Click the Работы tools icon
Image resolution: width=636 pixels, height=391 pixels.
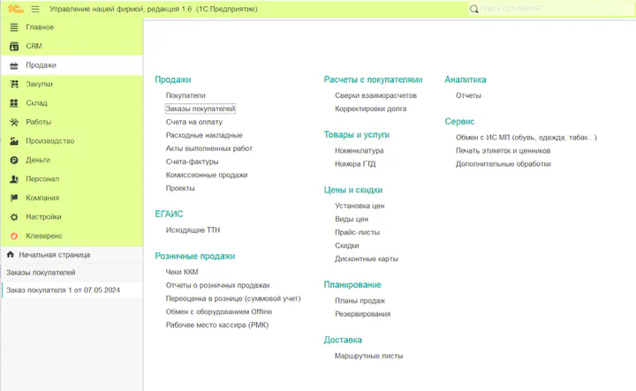(x=13, y=122)
